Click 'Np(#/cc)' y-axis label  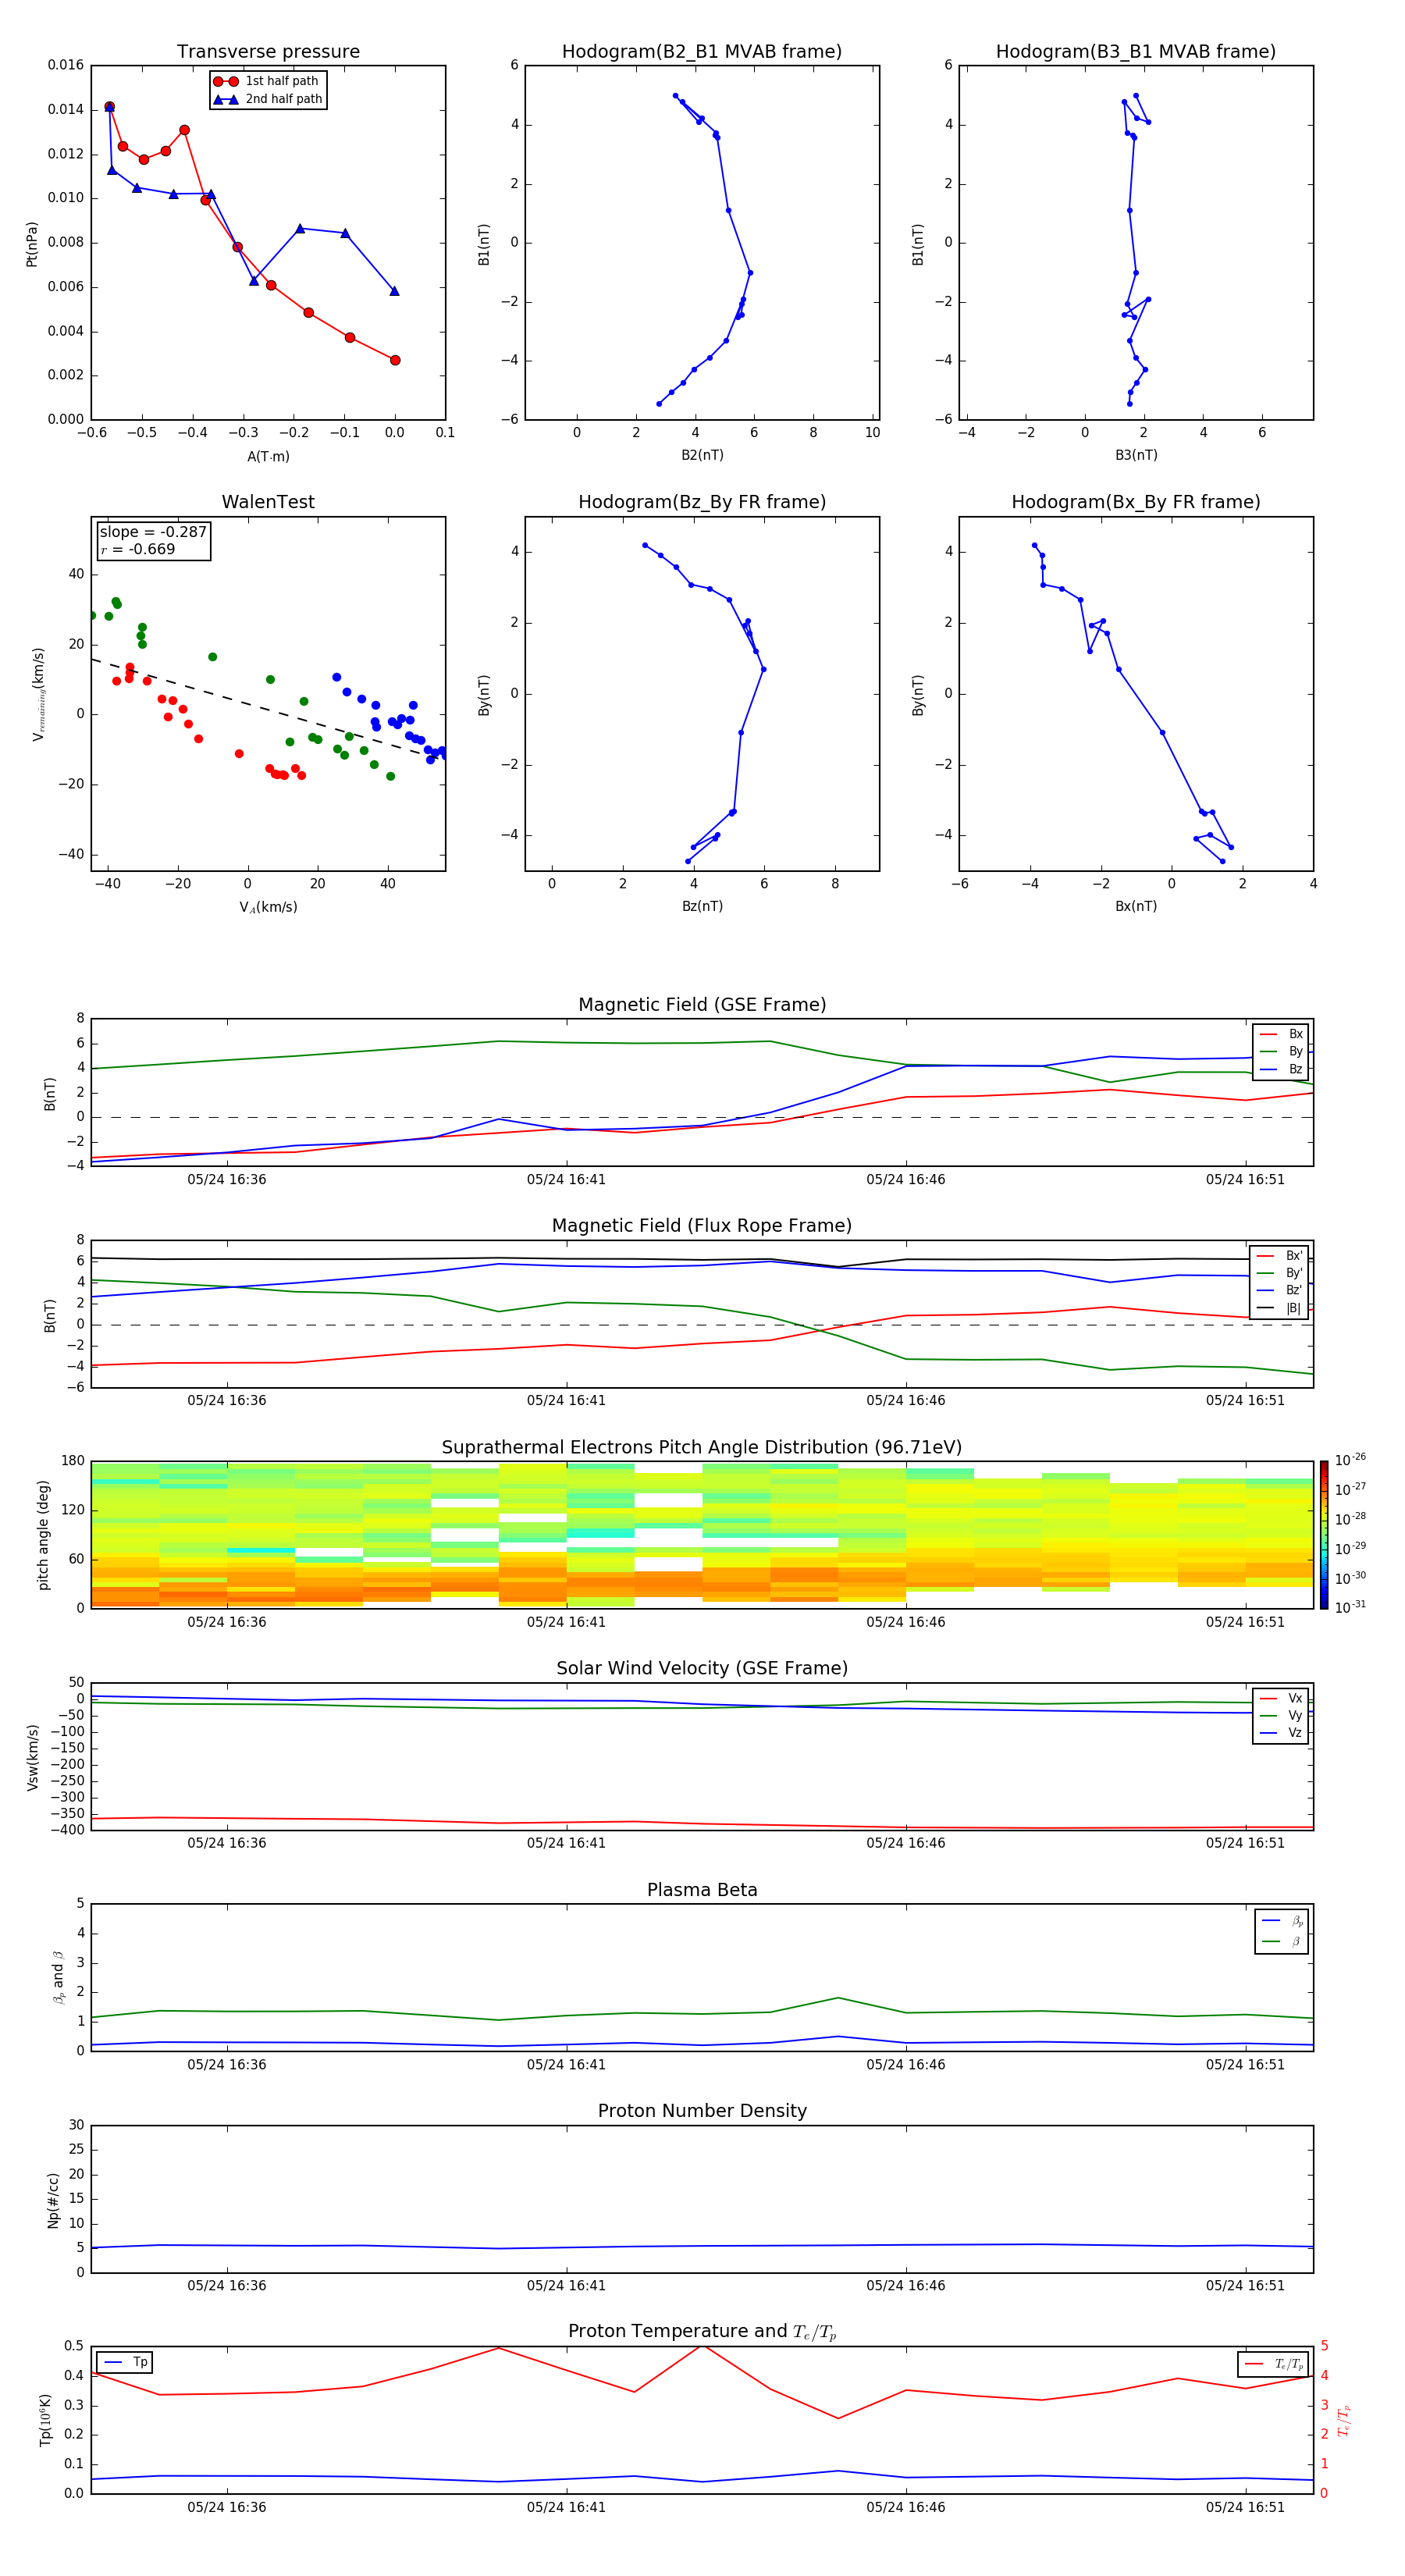click(53, 2199)
